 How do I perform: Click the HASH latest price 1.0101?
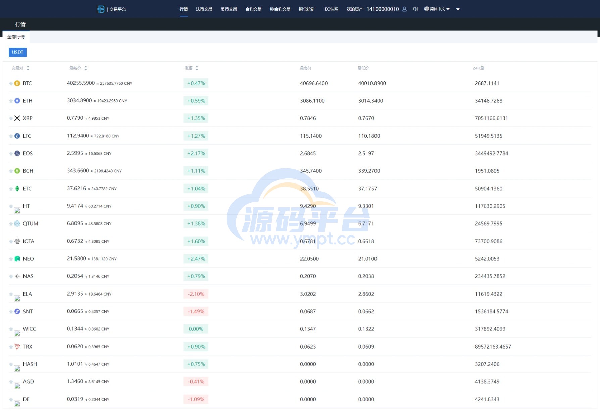click(x=75, y=364)
